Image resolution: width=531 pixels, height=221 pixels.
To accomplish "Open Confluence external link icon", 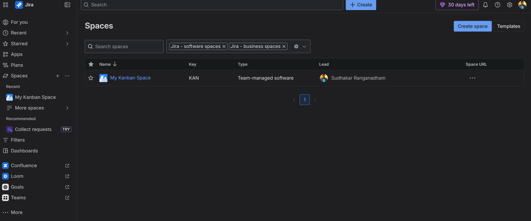I will tap(67, 166).
